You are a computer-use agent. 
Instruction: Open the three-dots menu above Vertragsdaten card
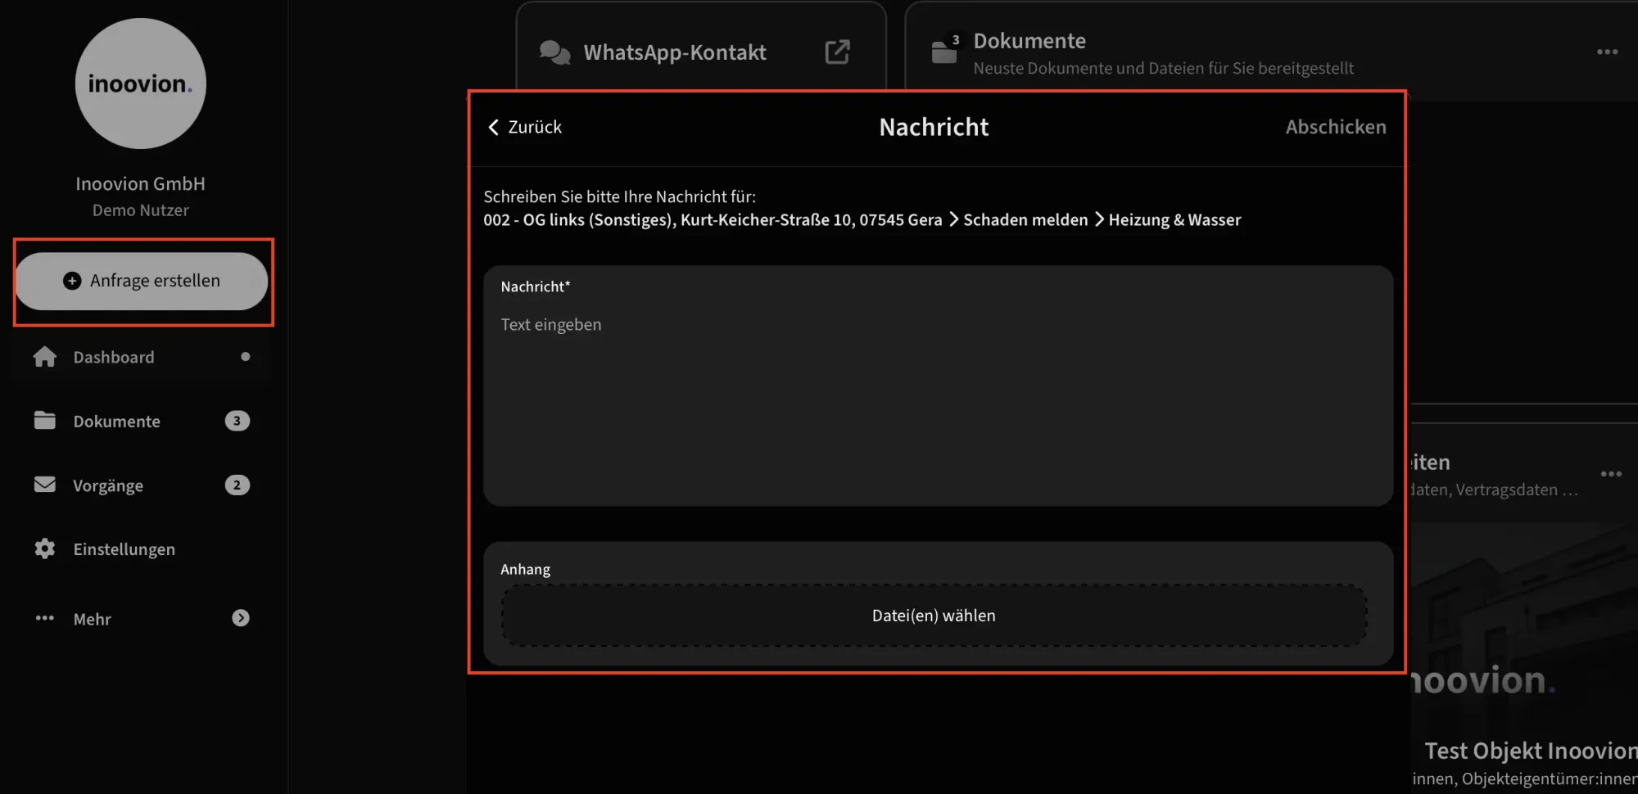coord(1611,474)
